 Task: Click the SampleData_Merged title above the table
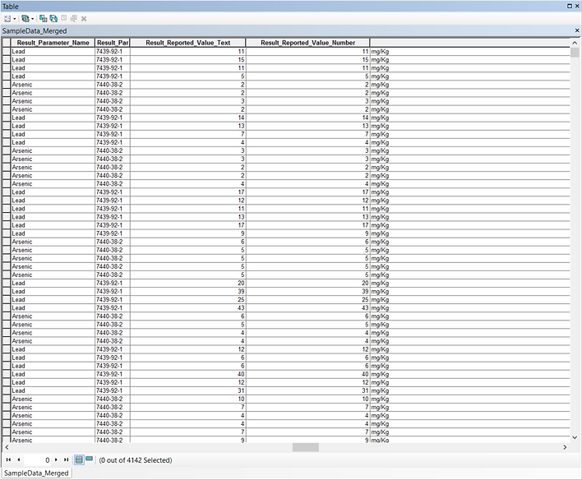tap(35, 30)
